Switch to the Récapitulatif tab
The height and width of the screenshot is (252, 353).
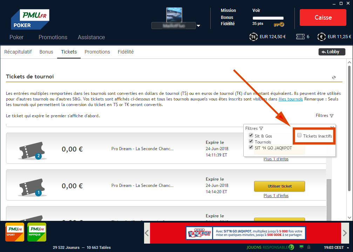pos(18,52)
